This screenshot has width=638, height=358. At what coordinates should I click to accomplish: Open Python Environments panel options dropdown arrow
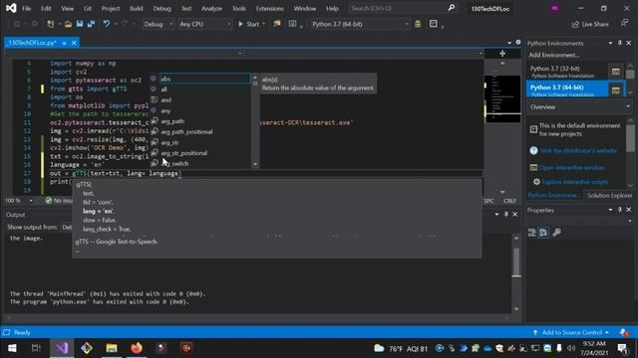pyautogui.click(x=610, y=43)
